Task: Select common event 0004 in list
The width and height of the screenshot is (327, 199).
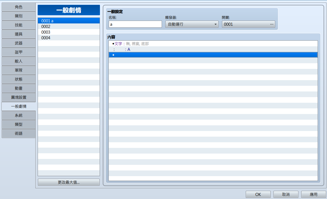Action: pos(69,38)
